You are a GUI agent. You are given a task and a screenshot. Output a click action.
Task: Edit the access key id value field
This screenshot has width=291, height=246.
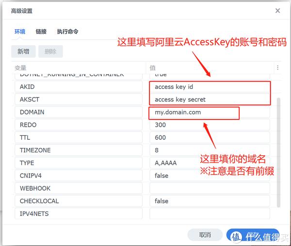[x=210, y=87]
